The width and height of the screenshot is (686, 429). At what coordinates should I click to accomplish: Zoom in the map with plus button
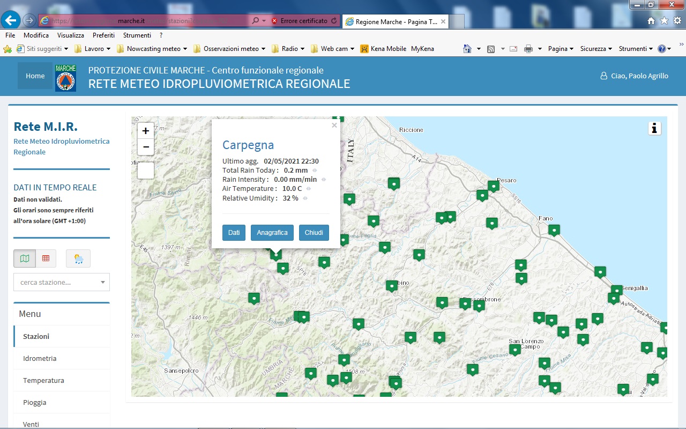146,131
